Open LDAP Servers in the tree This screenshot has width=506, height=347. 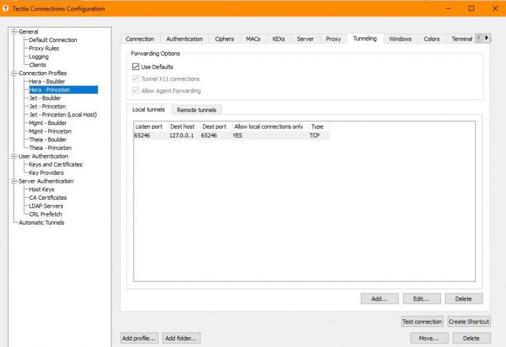pos(46,206)
